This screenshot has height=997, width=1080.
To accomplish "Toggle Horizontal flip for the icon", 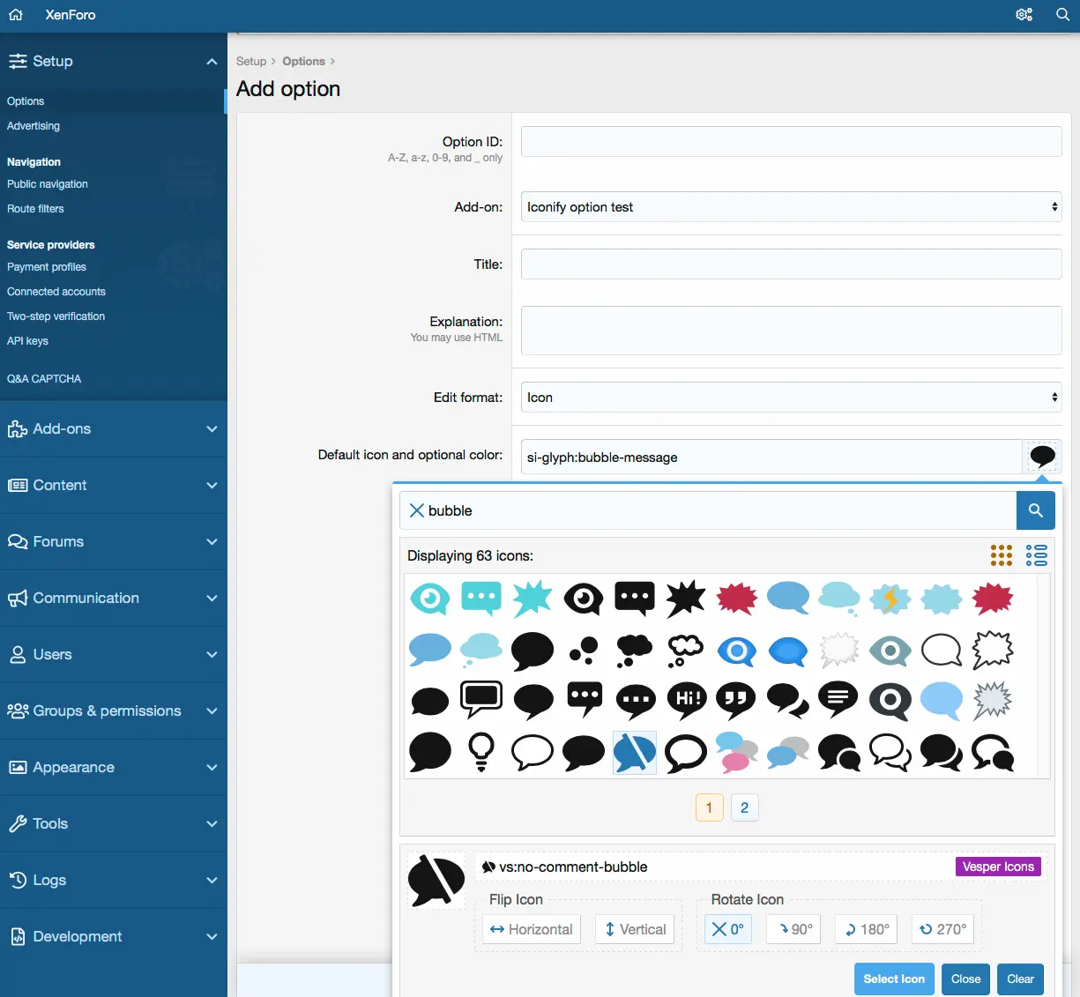I will click(532, 929).
